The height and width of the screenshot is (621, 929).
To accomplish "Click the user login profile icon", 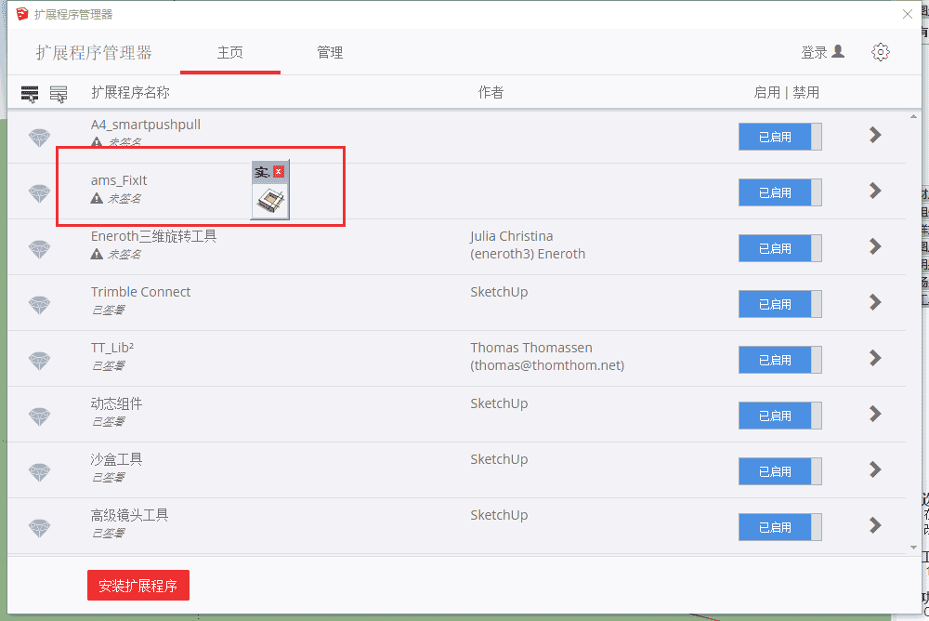I will (x=838, y=52).
